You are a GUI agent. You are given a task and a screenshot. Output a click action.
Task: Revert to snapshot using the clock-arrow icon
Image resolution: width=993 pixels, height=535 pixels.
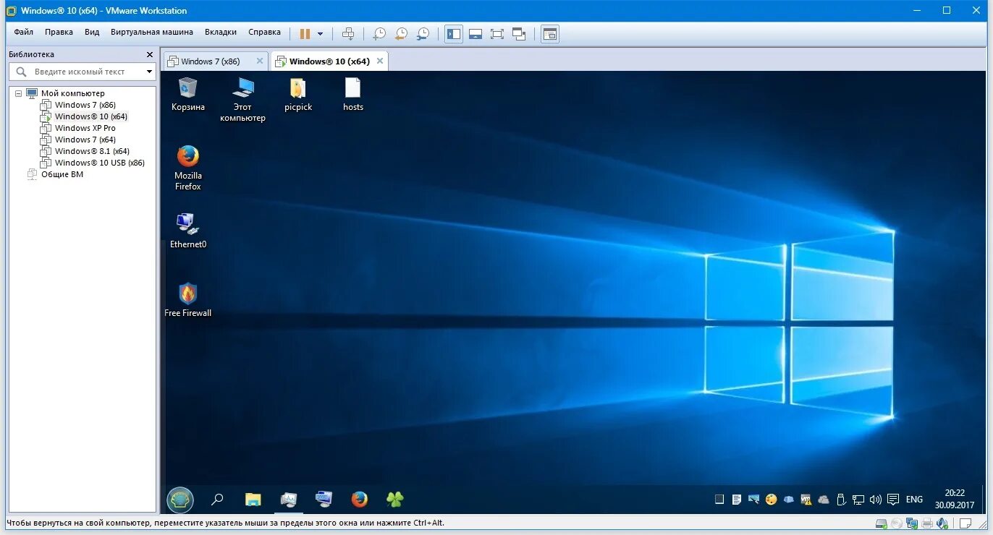point(401,33)
